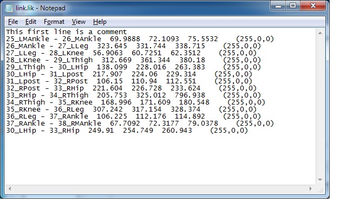Click the value 79.0378
Viewport: 353px width, 208px height.
point(203,123)
